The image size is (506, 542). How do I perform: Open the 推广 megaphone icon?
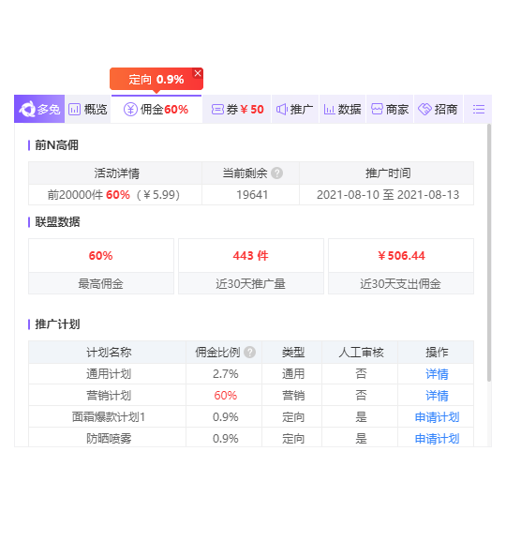coord(281,109)
